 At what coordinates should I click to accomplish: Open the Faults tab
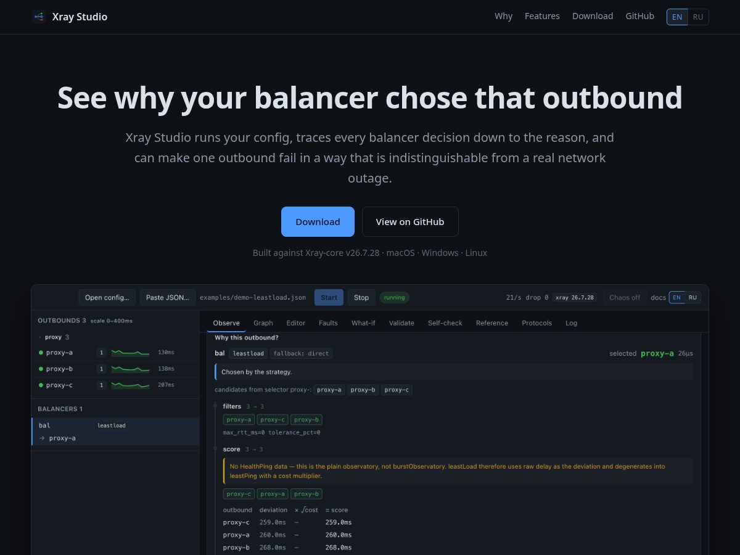click(328, 323)
